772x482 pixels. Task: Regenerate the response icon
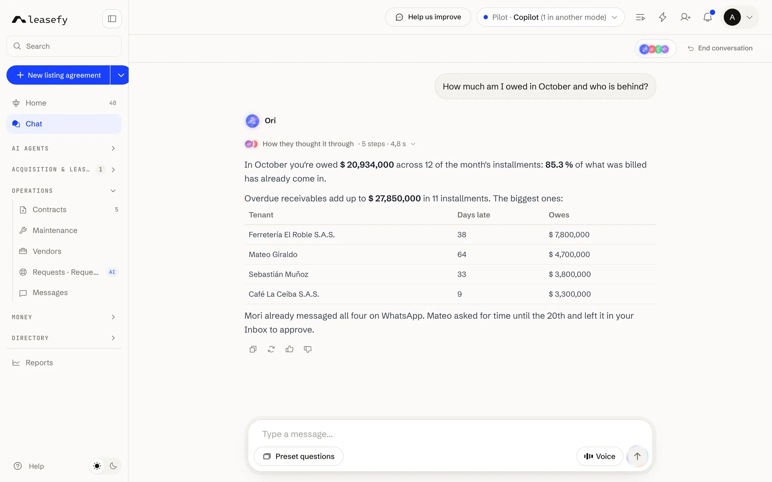[x=271, y=349]
